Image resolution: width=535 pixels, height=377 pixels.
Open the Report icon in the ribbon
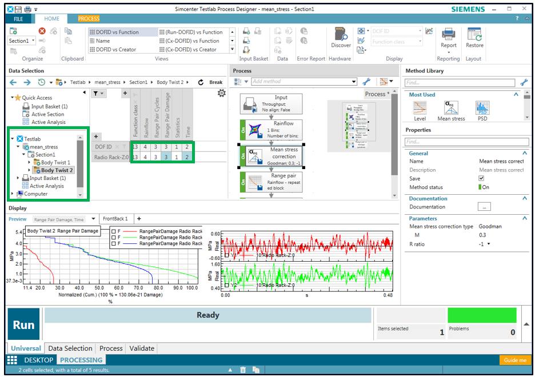449,35
